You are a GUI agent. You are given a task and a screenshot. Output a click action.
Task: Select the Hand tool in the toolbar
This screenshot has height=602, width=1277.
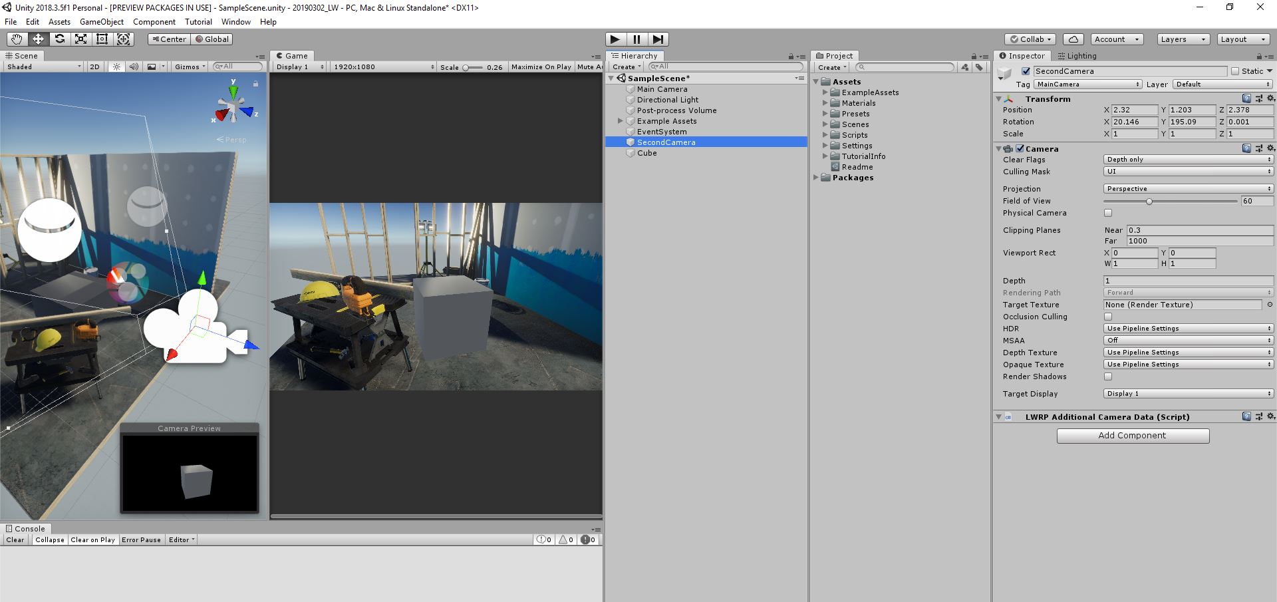click(16, 39)
